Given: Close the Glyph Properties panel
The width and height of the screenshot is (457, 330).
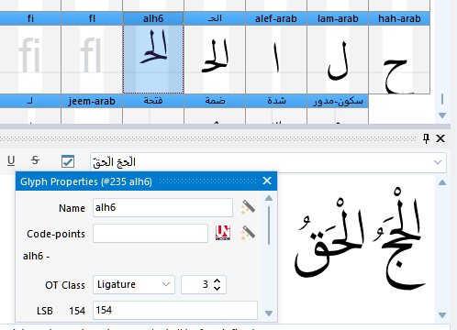Looking at the screenshot, I should tap(267, 181).
